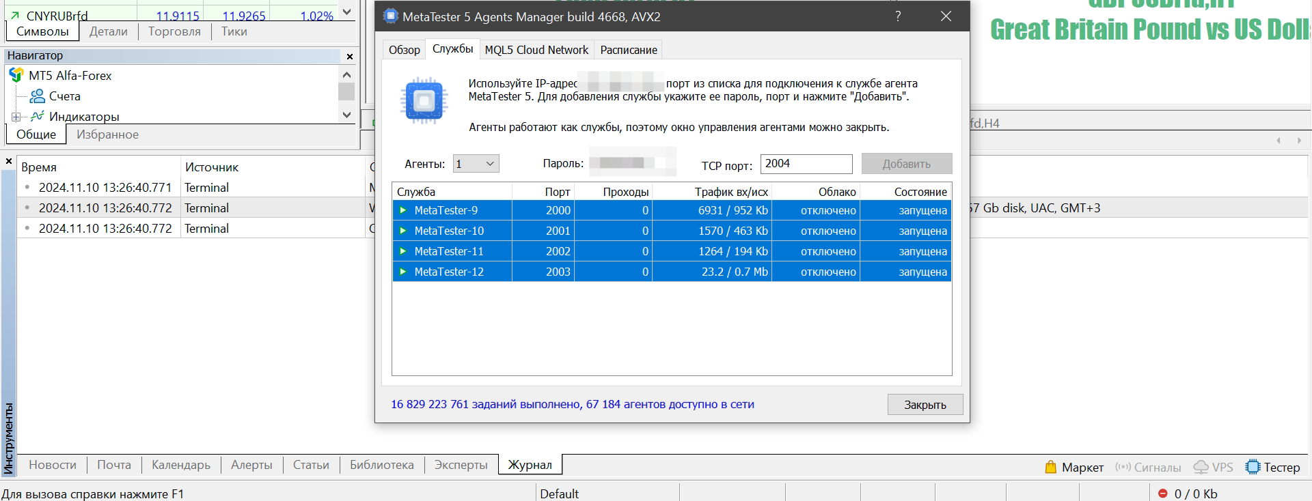
Task: Open Market via the shopping bag icon
Action: tap(1051, 467)
